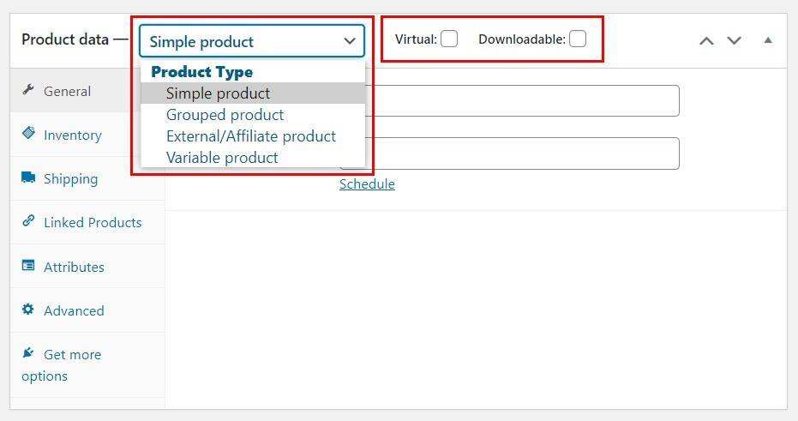The image size is (798, 421).
Task: Select External/Affiliate product option
Action: pos(250,136)
